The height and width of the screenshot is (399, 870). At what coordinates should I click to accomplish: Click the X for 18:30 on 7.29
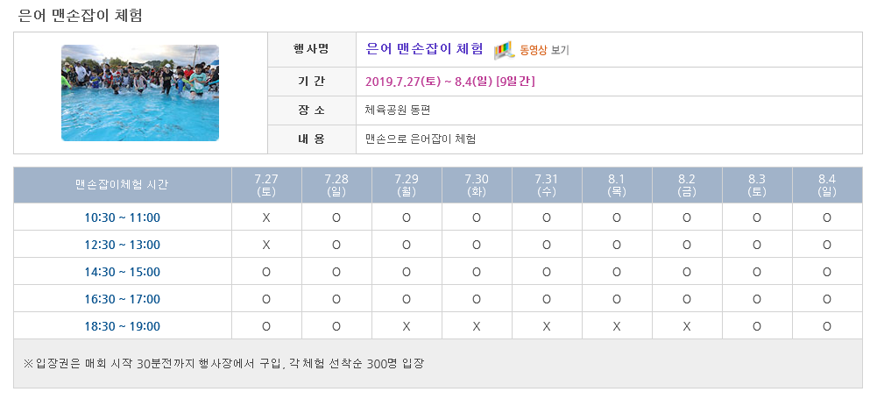click(x=407, y=326)
